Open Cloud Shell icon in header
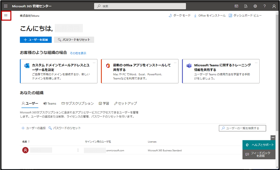 click(237, 6)
